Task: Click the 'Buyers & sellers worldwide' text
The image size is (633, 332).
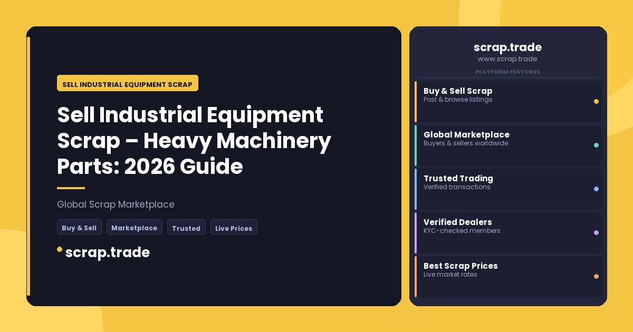Action: point(466,143)
